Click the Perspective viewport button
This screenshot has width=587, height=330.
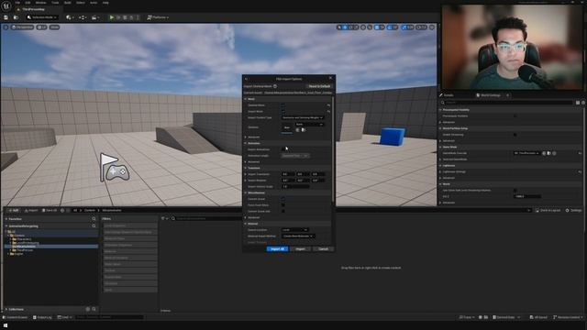[x=22, y=27]
